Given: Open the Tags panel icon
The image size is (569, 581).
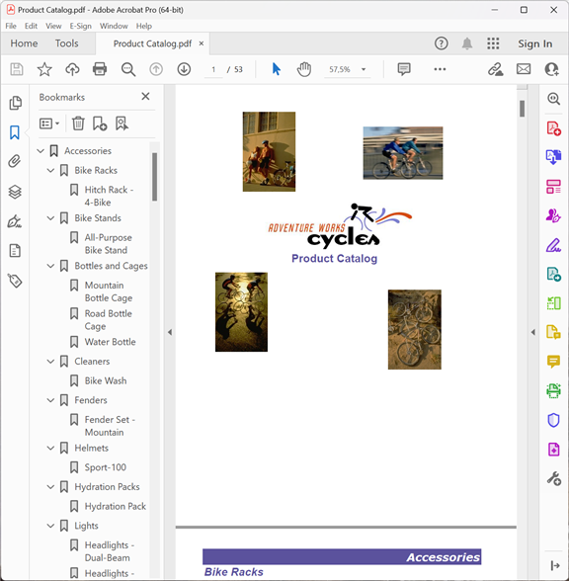Looking at the screenshot, I should [15, 281].
